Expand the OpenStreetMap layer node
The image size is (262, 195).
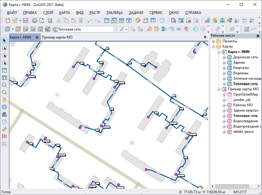point(224,95)
